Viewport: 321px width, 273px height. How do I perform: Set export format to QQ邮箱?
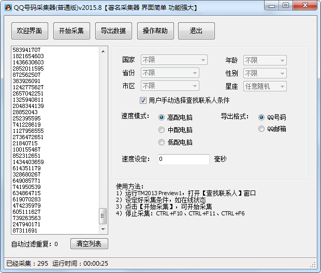click(x=261, y=129)
